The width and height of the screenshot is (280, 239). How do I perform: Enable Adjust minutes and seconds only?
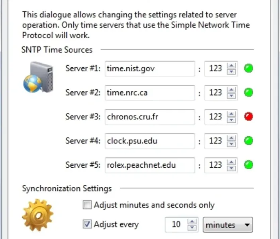point(87,205)
